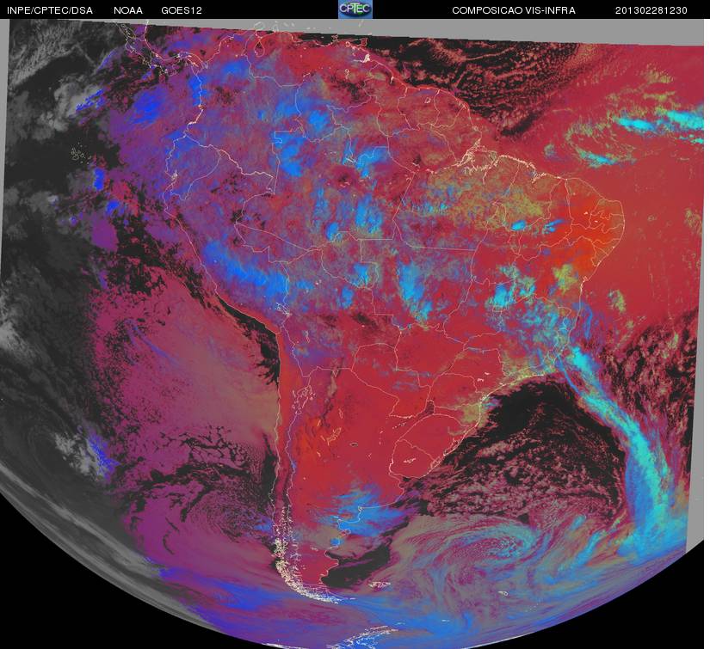
Task: Click the GOES12 satellite label
Action: [182, 10]
